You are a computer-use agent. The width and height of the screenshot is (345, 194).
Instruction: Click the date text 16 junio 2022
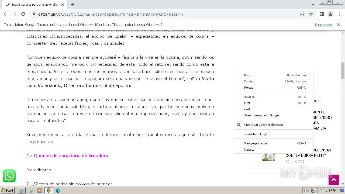click(x=295, y=161)
